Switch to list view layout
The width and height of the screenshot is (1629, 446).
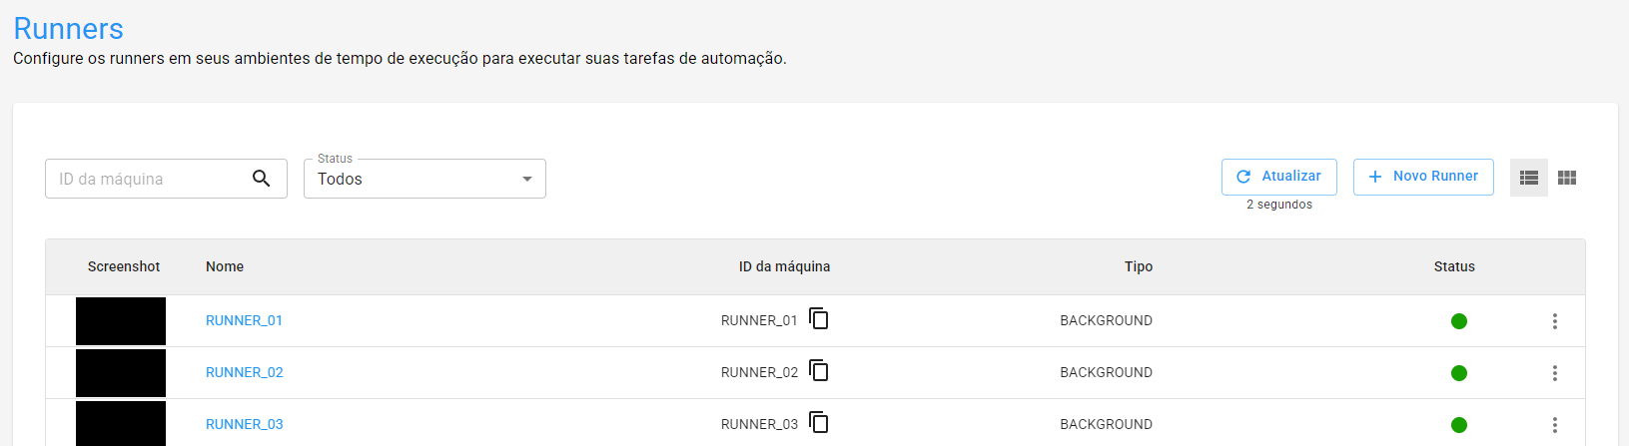(1528, 178)
